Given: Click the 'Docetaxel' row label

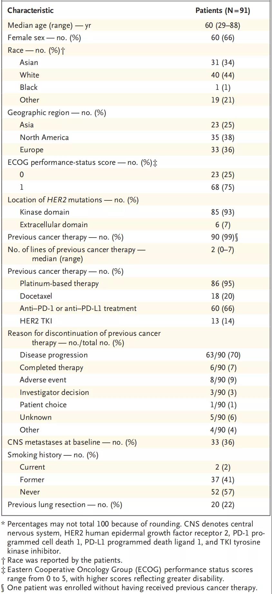Looking at the screenshot, I should click(x=36, y=296).
